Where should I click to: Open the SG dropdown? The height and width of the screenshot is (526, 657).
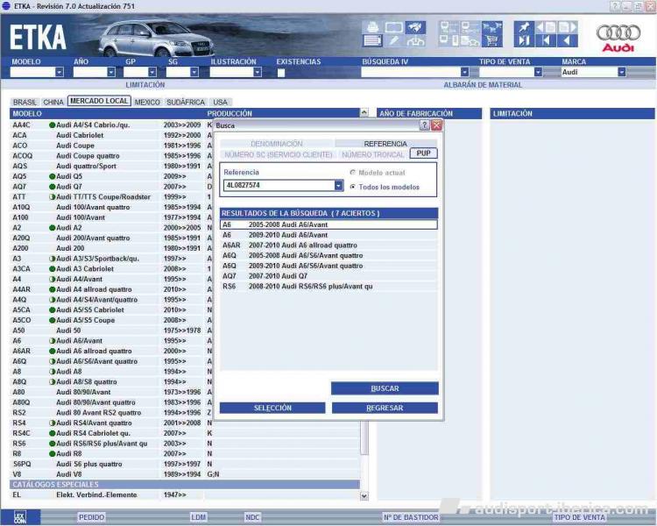click(194, 72)
